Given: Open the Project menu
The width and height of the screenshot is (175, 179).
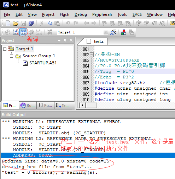Looking at the screenshot, I should coord(48,14).
